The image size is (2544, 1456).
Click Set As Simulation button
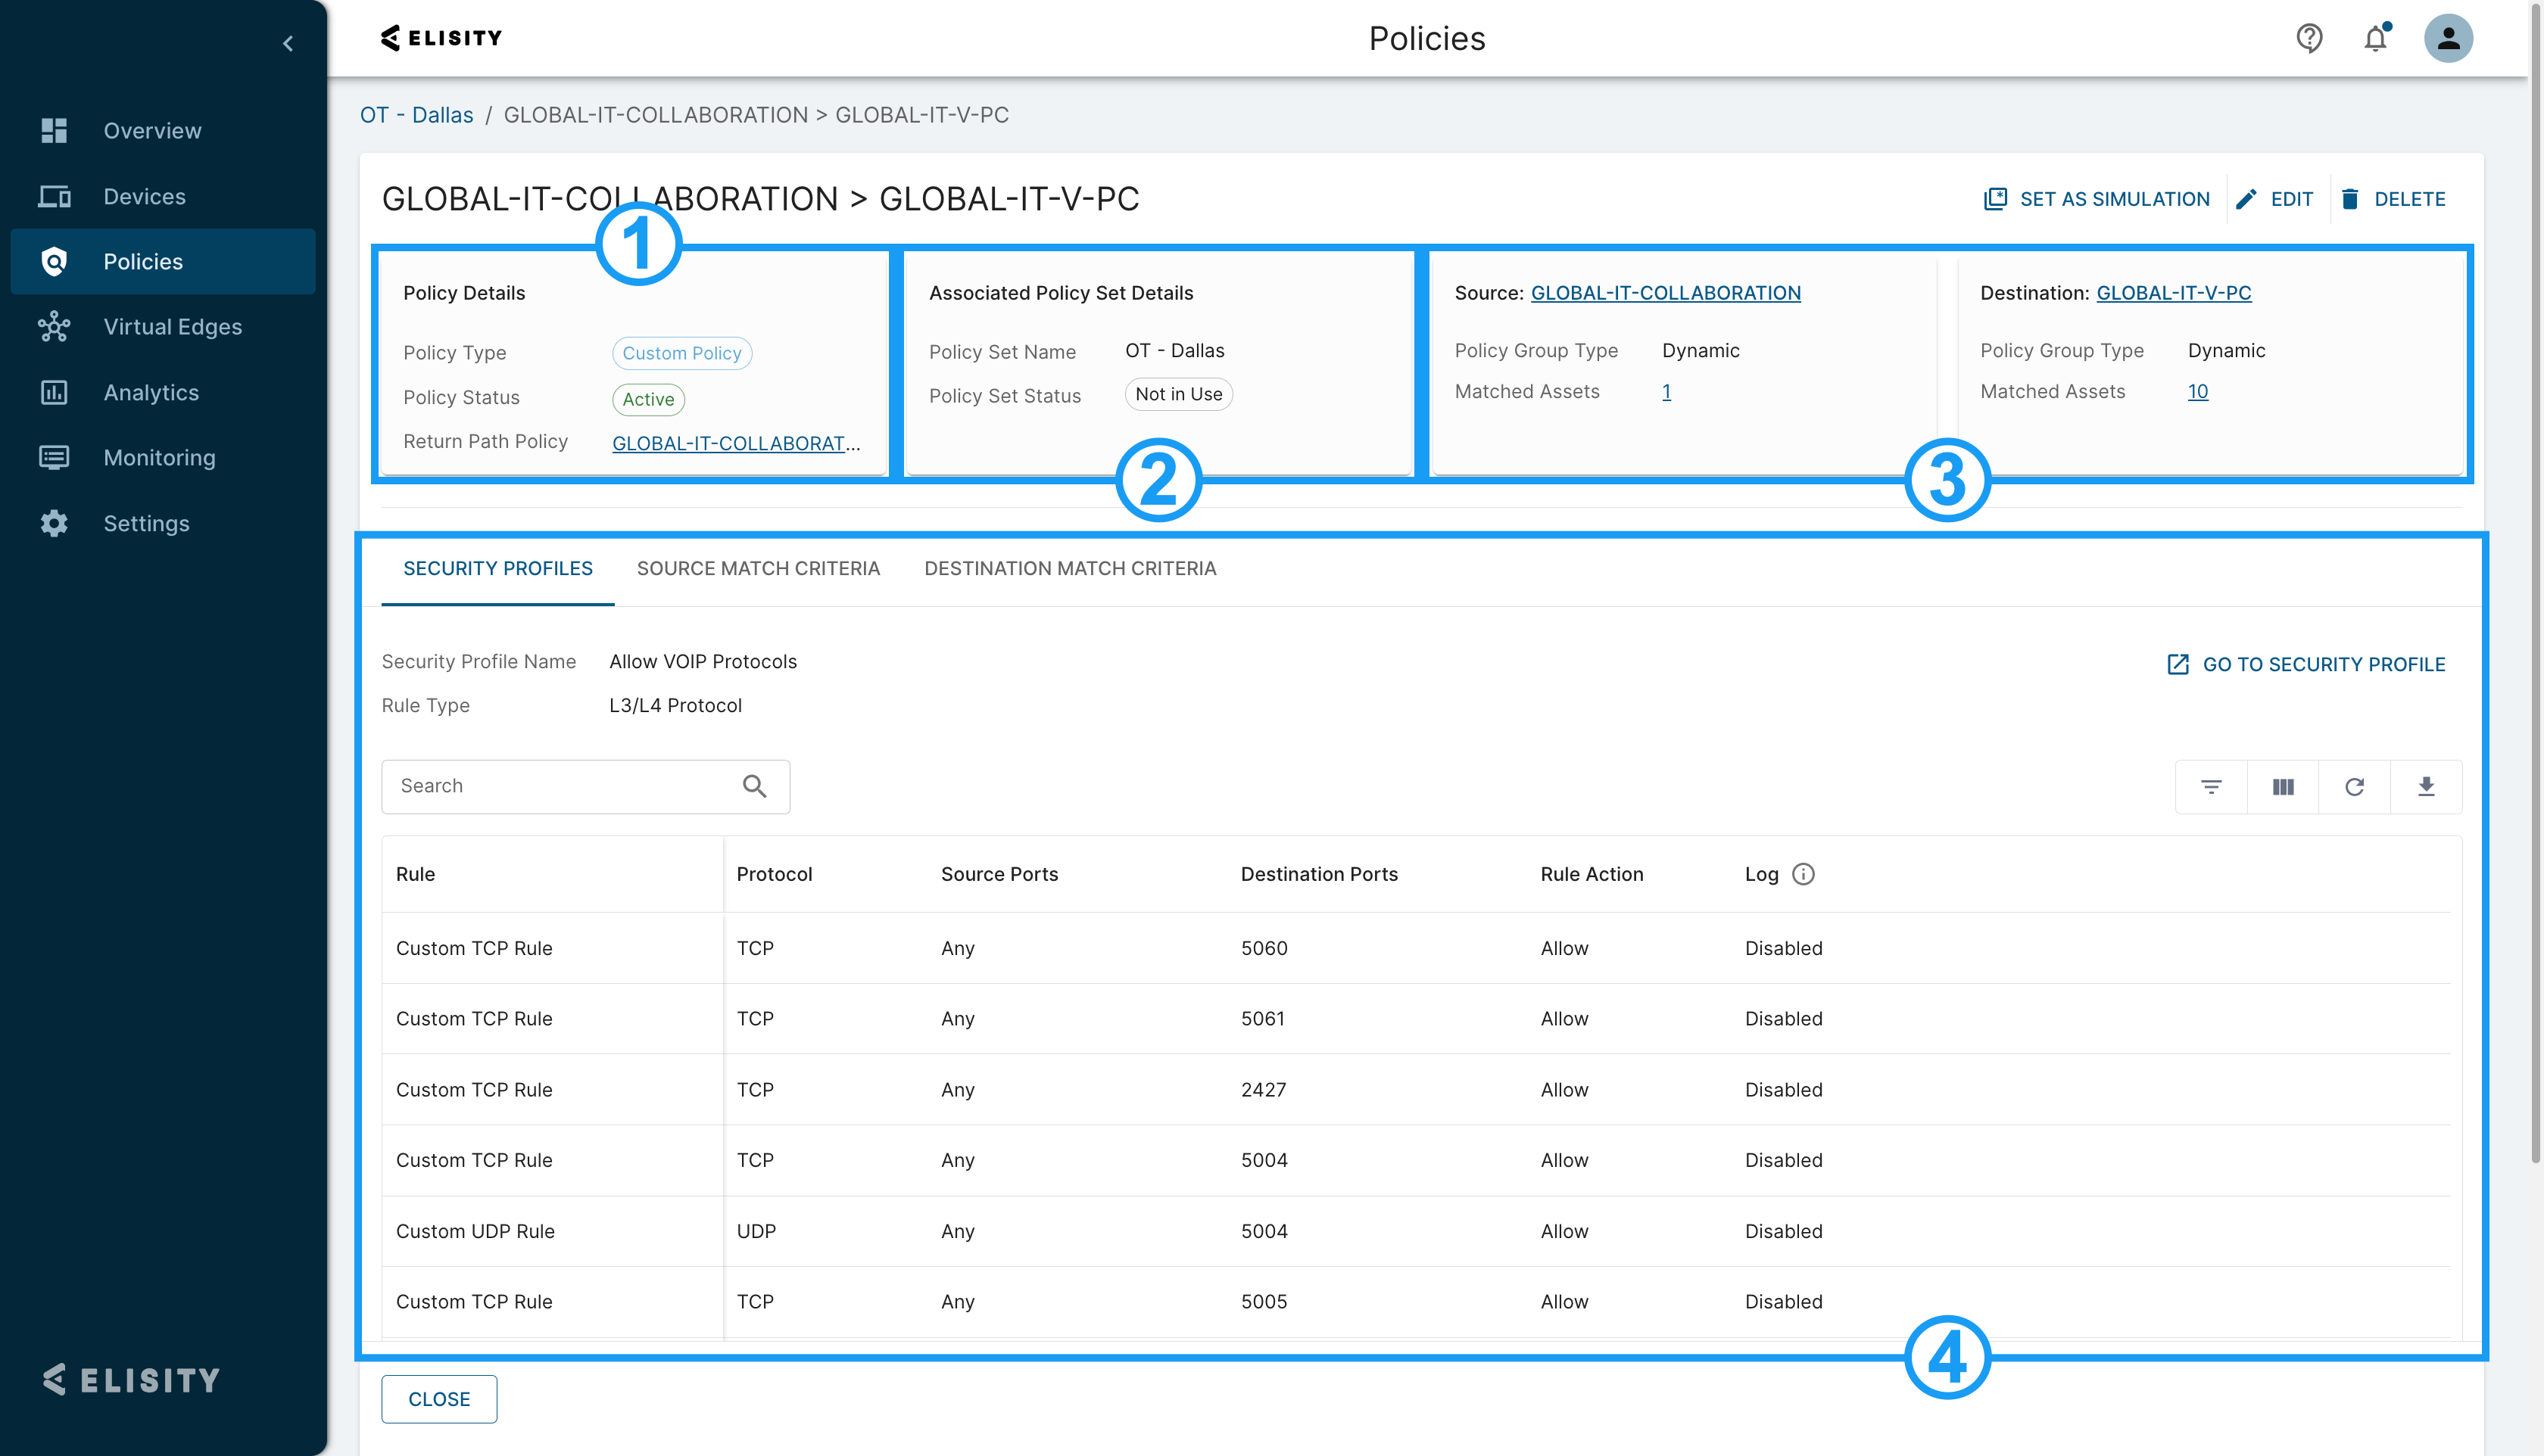2097,199
